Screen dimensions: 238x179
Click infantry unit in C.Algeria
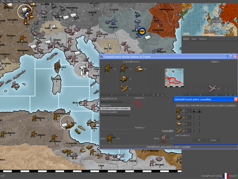point(3,134)
